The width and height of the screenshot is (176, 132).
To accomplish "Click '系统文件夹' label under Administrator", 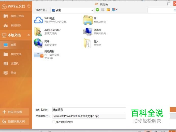I will click(x=51, y=33).
